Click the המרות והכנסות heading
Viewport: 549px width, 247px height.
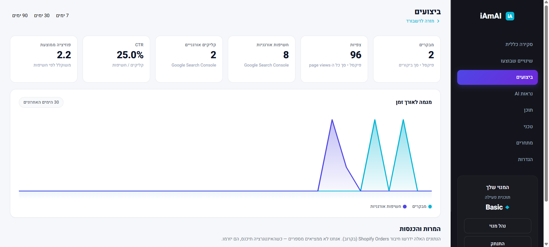(x=420, y=229)
